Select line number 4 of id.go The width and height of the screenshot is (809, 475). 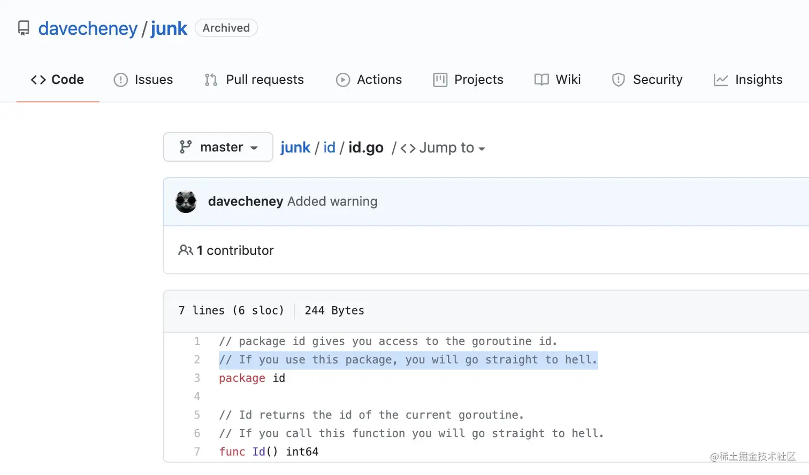pyautogui.click(x=197, y=396)
